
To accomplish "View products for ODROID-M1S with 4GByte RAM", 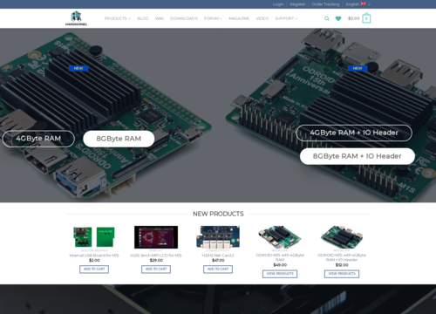I will coord(280,274).
